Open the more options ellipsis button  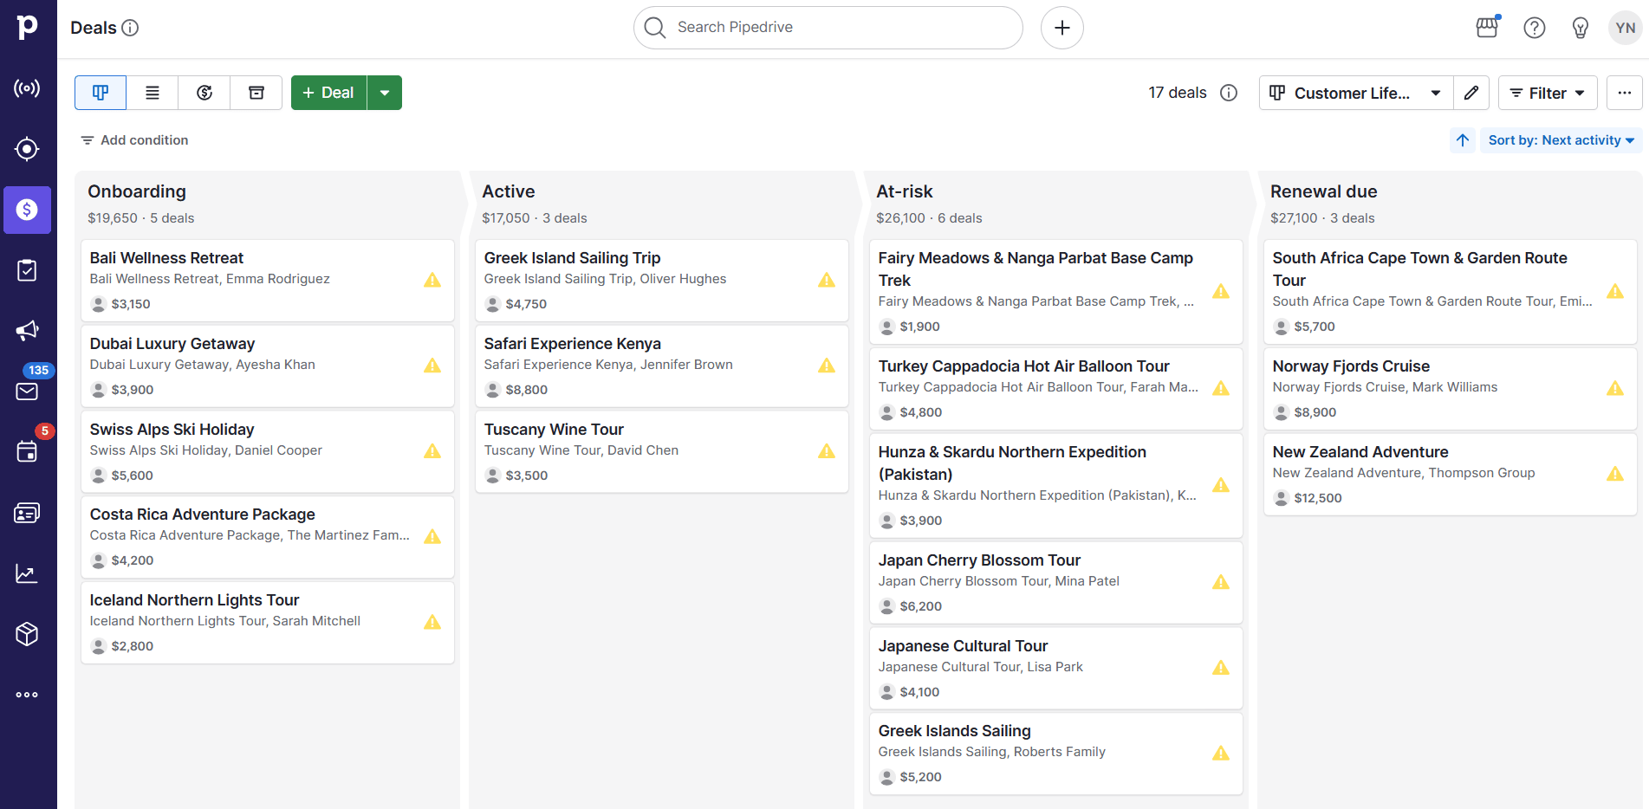point(1625,93)
